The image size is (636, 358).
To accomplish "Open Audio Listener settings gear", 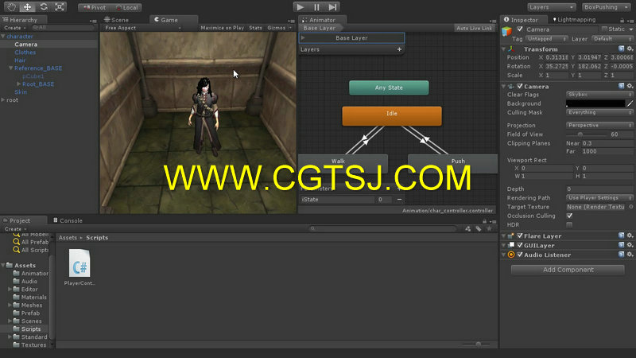I will tap(630, 255).
